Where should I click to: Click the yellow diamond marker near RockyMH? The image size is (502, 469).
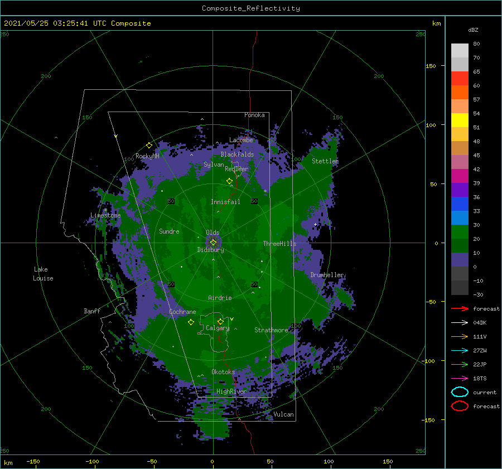point(149,146)
